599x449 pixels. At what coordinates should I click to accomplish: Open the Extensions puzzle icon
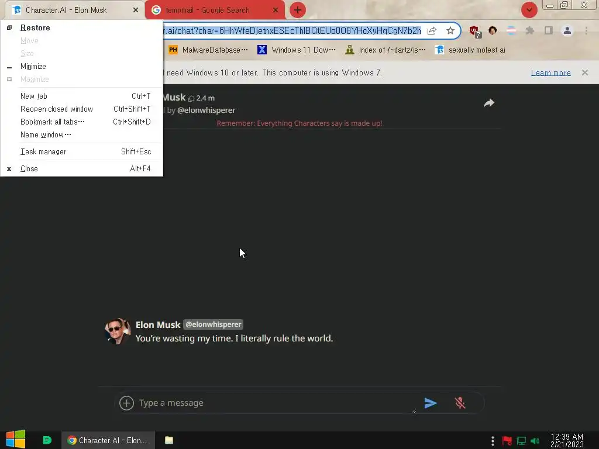(530, 30)
